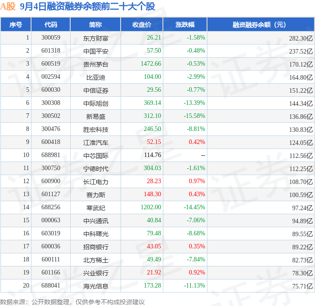Image resolution: width=315 pixels, height=306 pixels.
Task: Select the title 9月4日融资融券余额前二十大个股
Action: click(x=87, y=6)
